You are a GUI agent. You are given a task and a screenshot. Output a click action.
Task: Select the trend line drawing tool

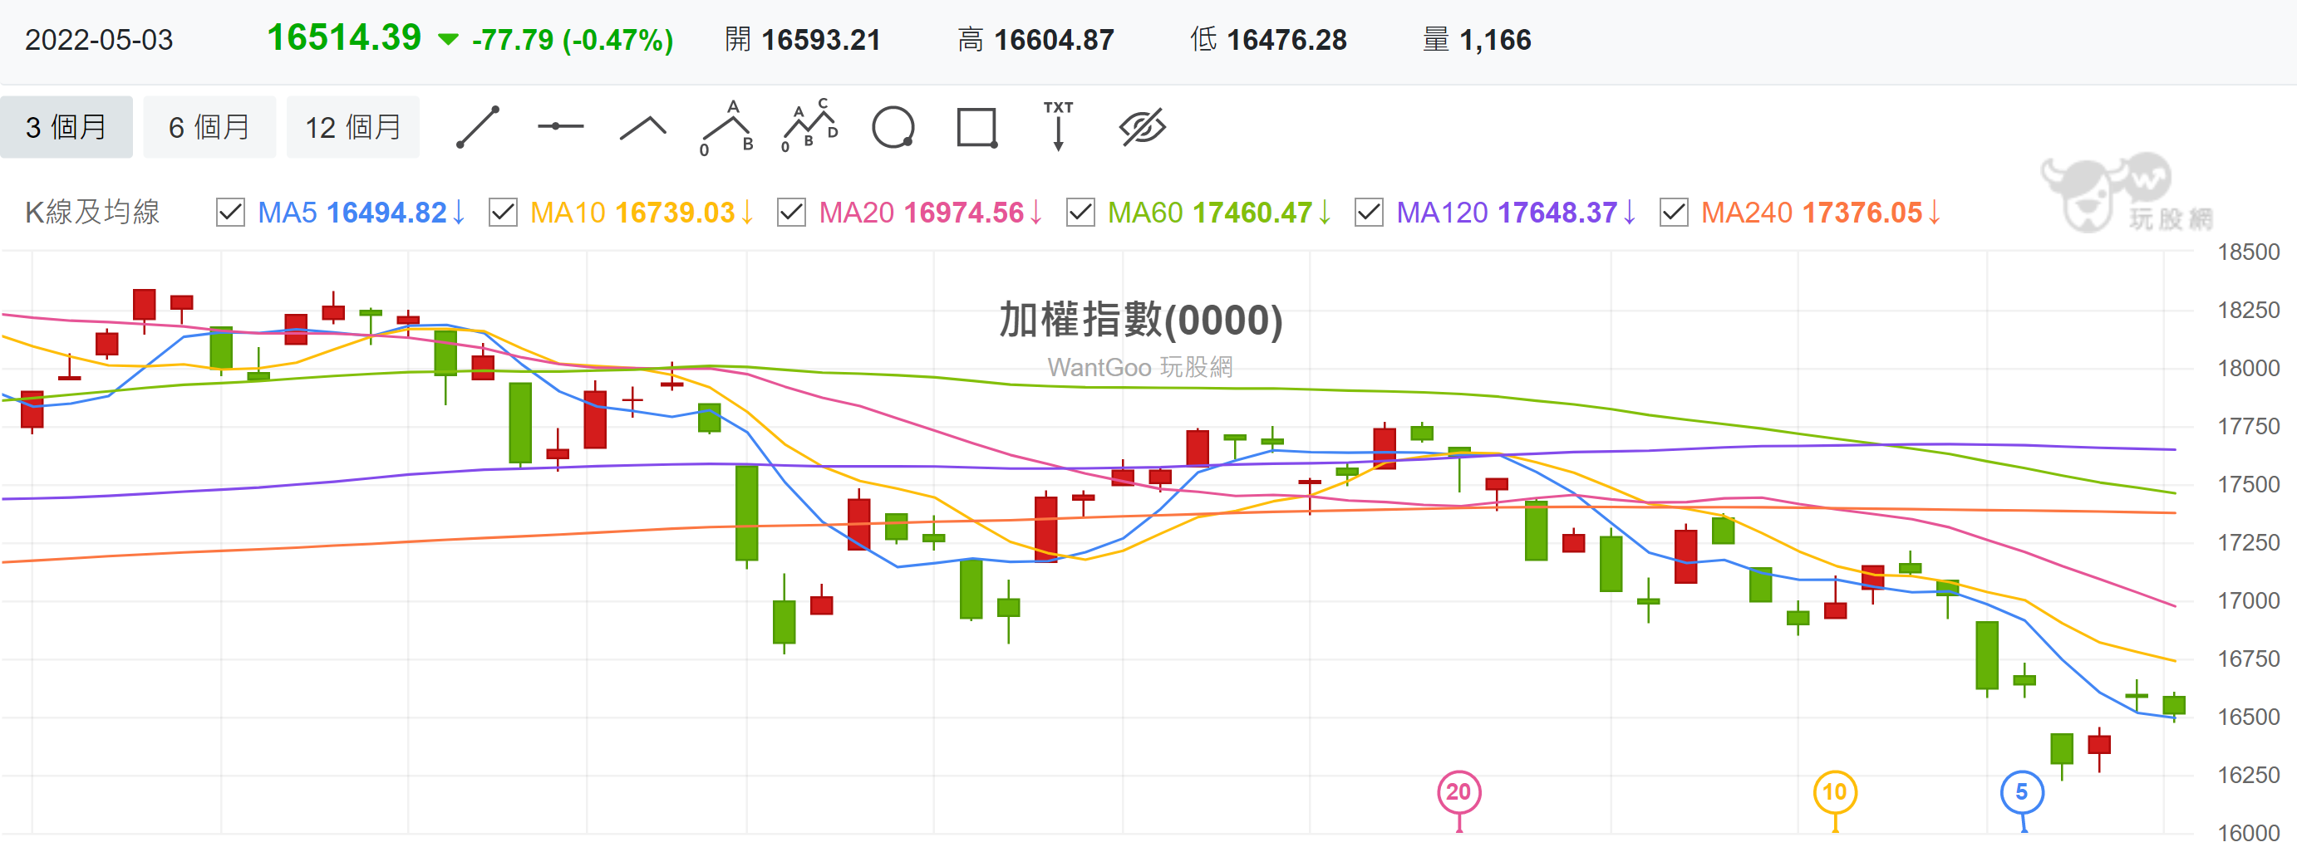coord(478,127)
